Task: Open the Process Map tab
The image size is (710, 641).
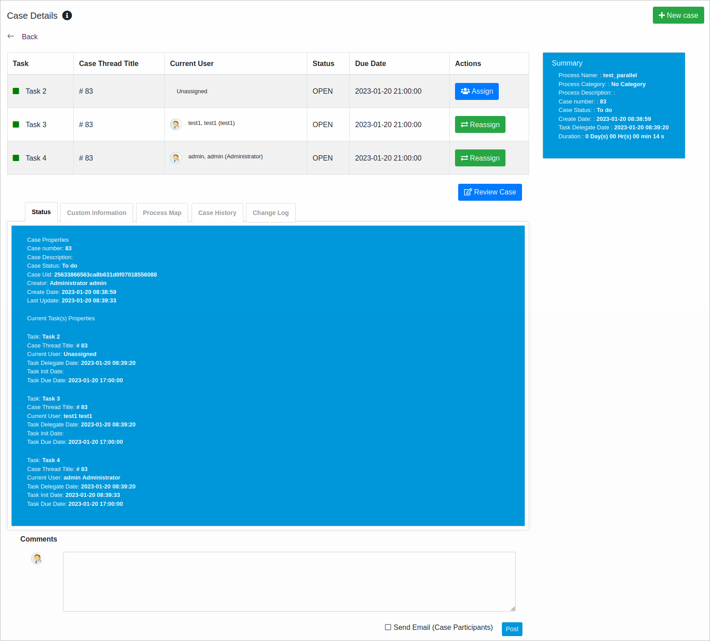Action: (x=162, y=213)
